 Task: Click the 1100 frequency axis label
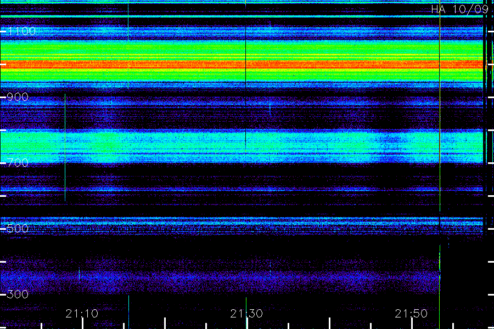pyautogui.click(x=21, y=31)
